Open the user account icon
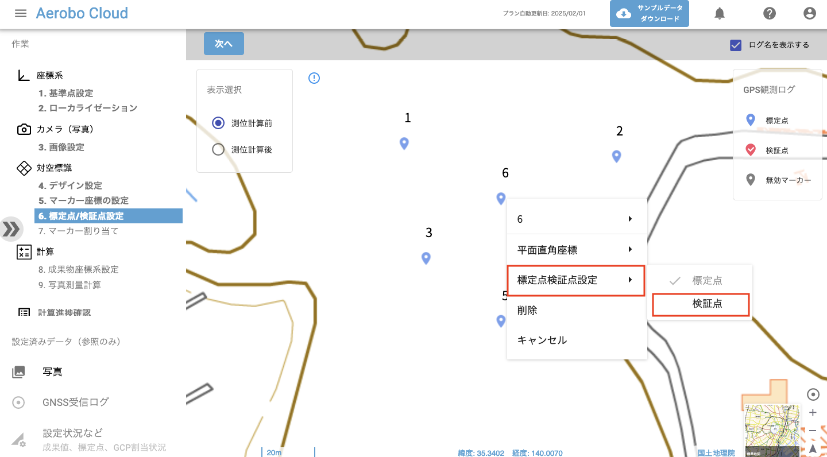Viewport: 827px width, 457px height. (x=810, y=13)
